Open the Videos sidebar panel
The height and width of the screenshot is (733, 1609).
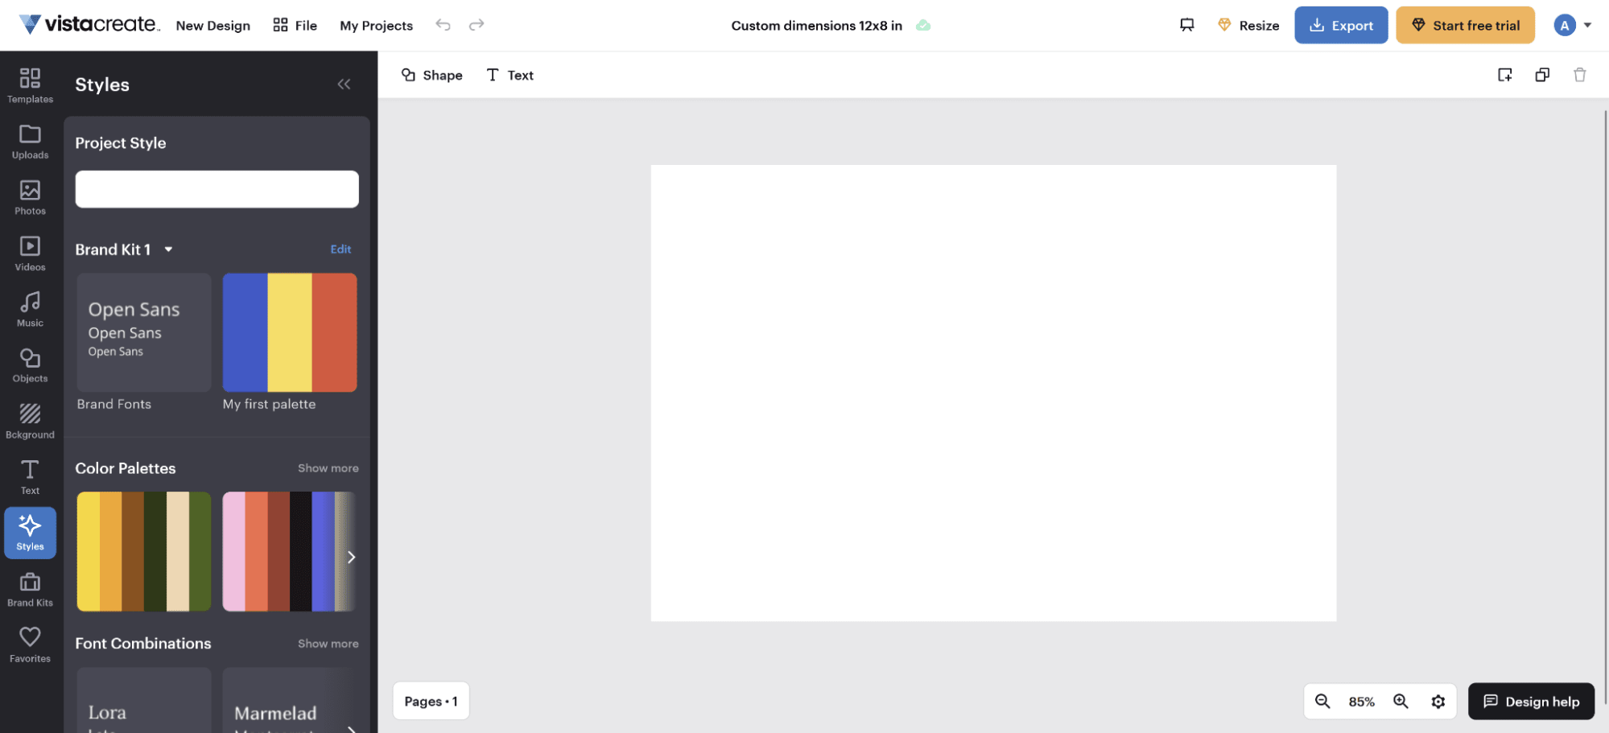point(30,253)
